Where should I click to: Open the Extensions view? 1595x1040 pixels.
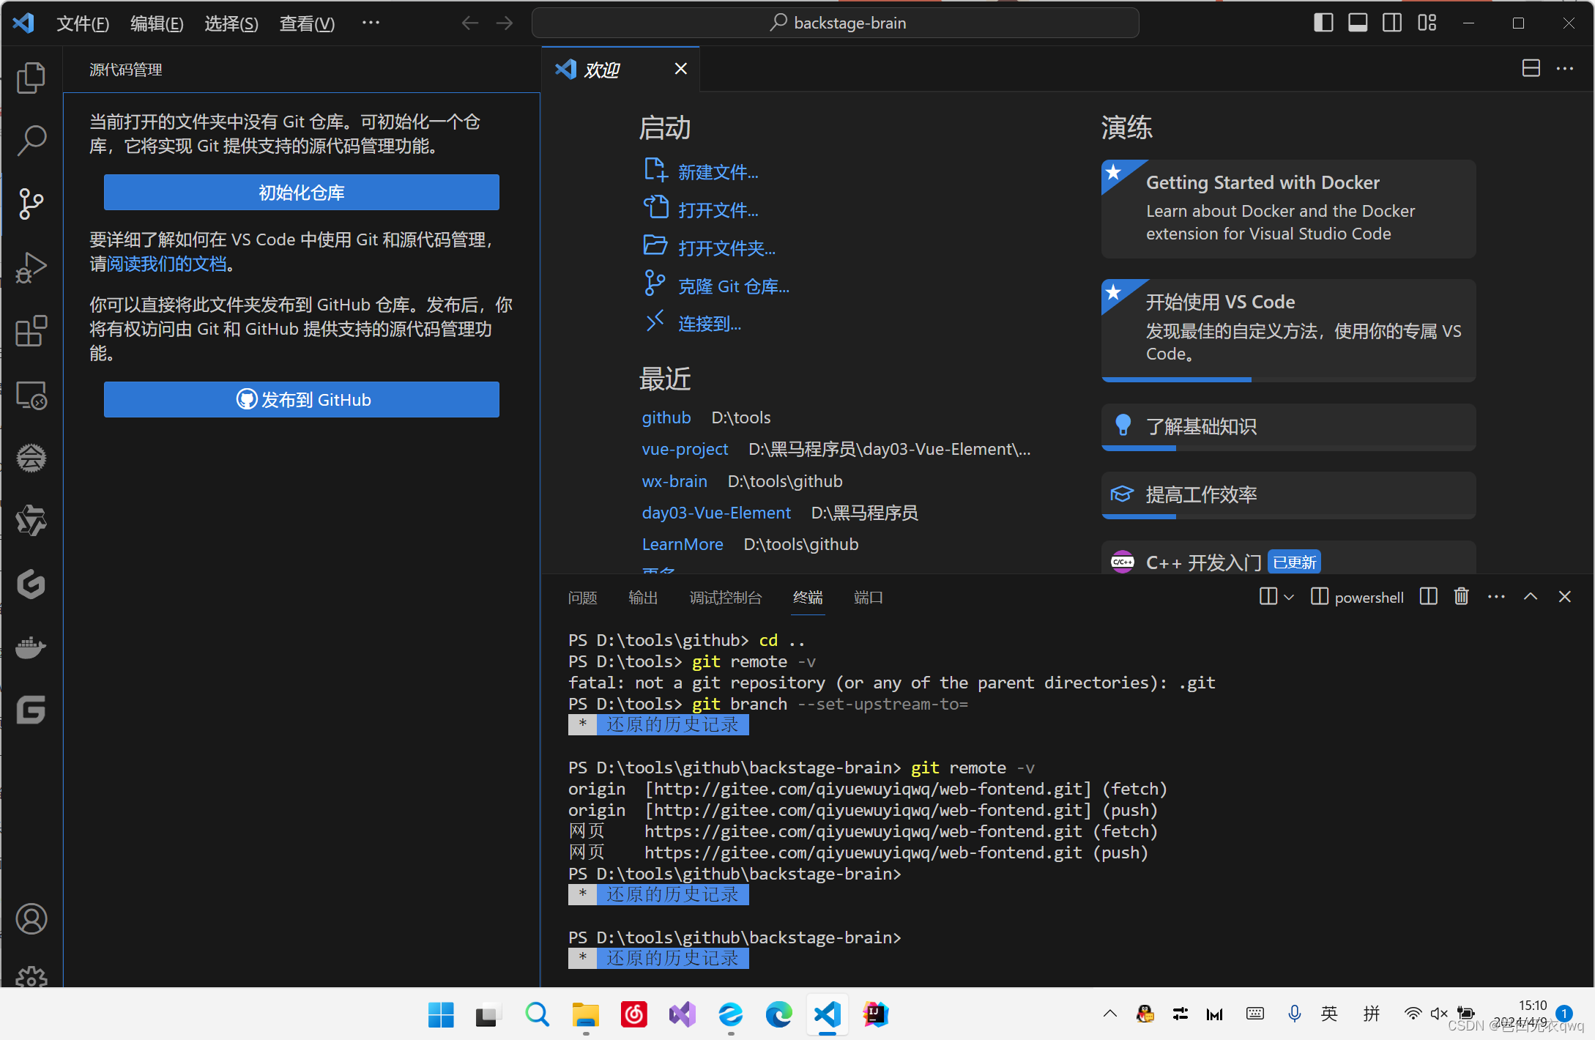click(31, 331)
